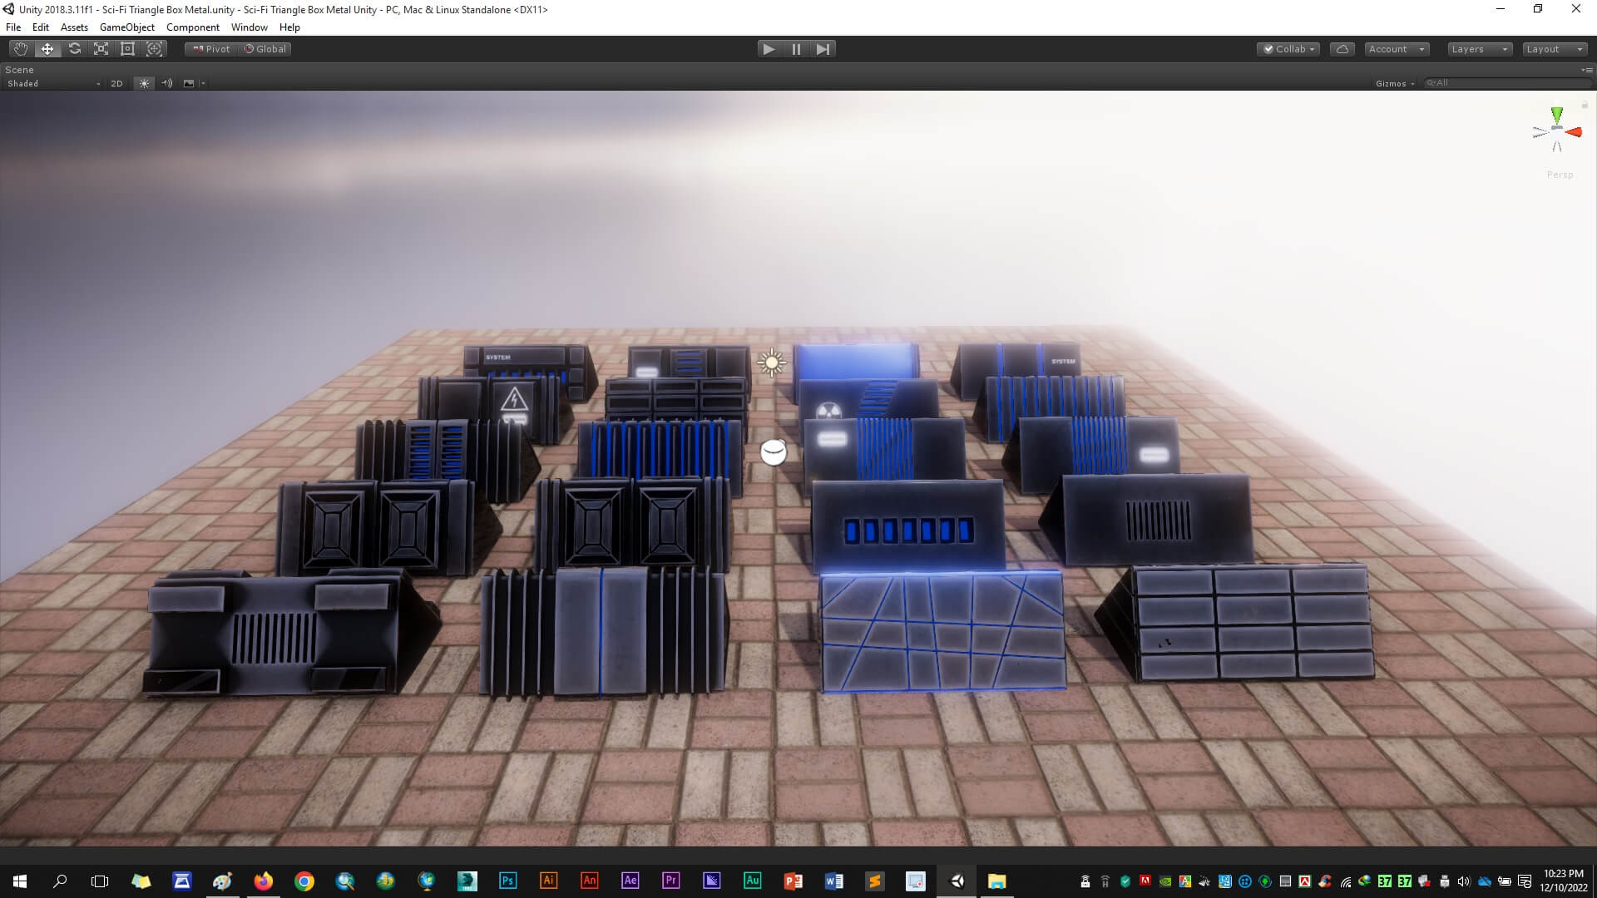The height and width of the screenshot is (898, 1597).
Task: Open the Layers dropdown
Action: click(x=1479, y=49)
